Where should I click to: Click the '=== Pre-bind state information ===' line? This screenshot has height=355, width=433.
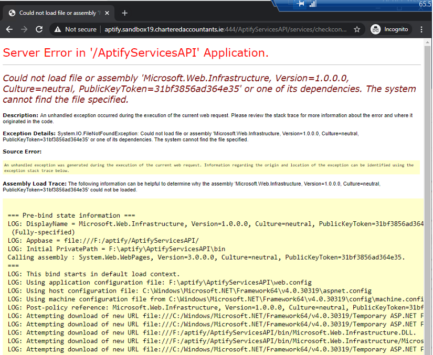(71, 216)
